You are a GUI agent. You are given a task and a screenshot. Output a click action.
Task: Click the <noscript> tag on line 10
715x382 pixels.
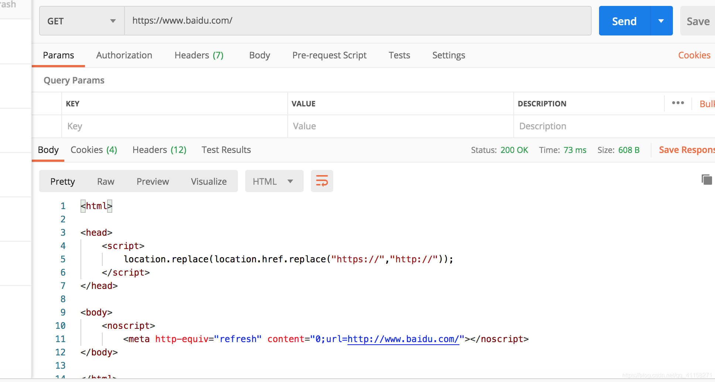pyautogui.click(x=128, y=325)
